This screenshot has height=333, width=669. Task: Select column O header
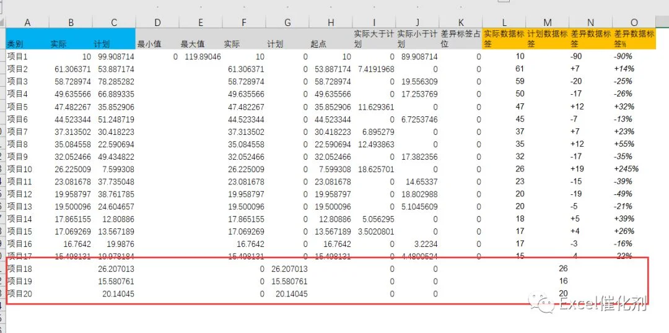pos(634,23)
